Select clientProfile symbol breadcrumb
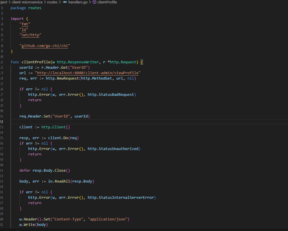288x231 pixels. (107, 2)
